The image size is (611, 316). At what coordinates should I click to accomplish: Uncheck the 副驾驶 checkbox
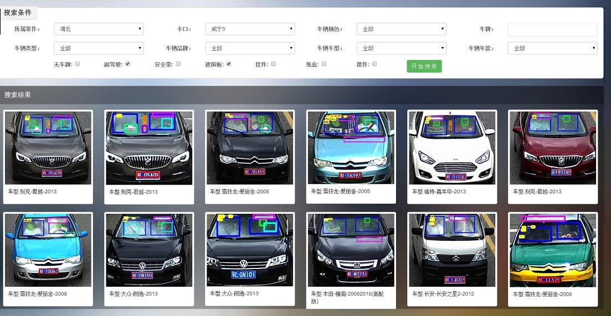pyautogui.click(x=127, y=64)
